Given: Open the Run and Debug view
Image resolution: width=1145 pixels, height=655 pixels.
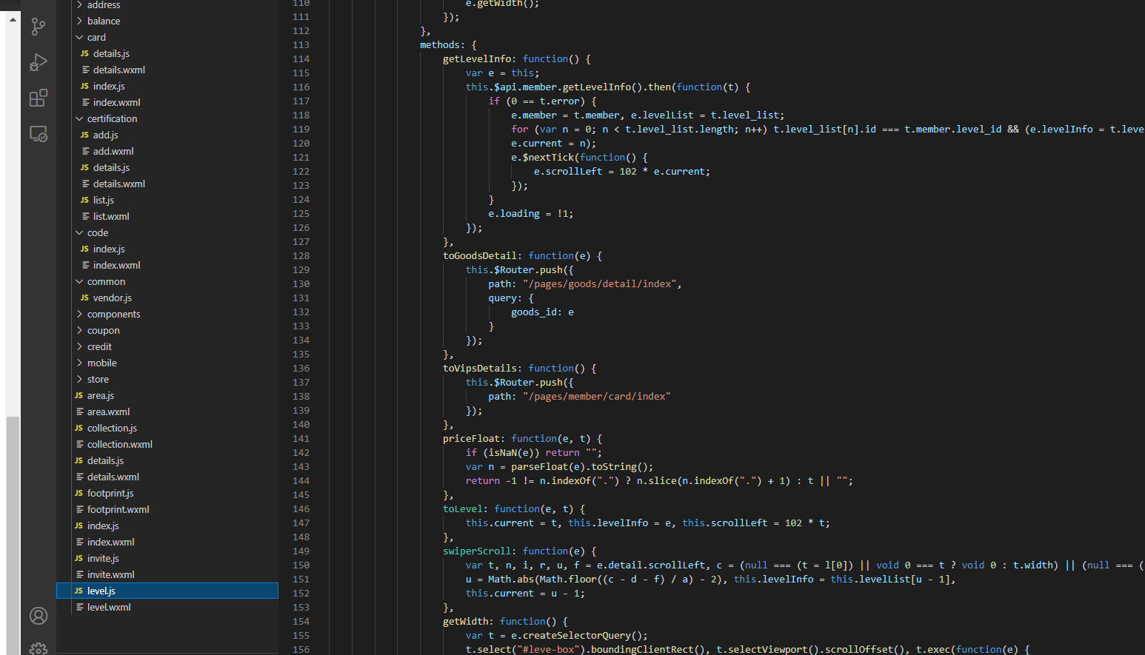Looking at the screenshot, I should tap(39, 62).
